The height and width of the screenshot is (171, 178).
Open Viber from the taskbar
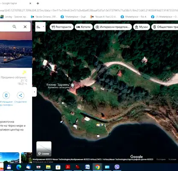[117, 167]
